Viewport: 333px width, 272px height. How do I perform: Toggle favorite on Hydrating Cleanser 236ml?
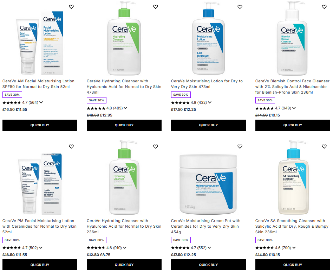(156, 146)
